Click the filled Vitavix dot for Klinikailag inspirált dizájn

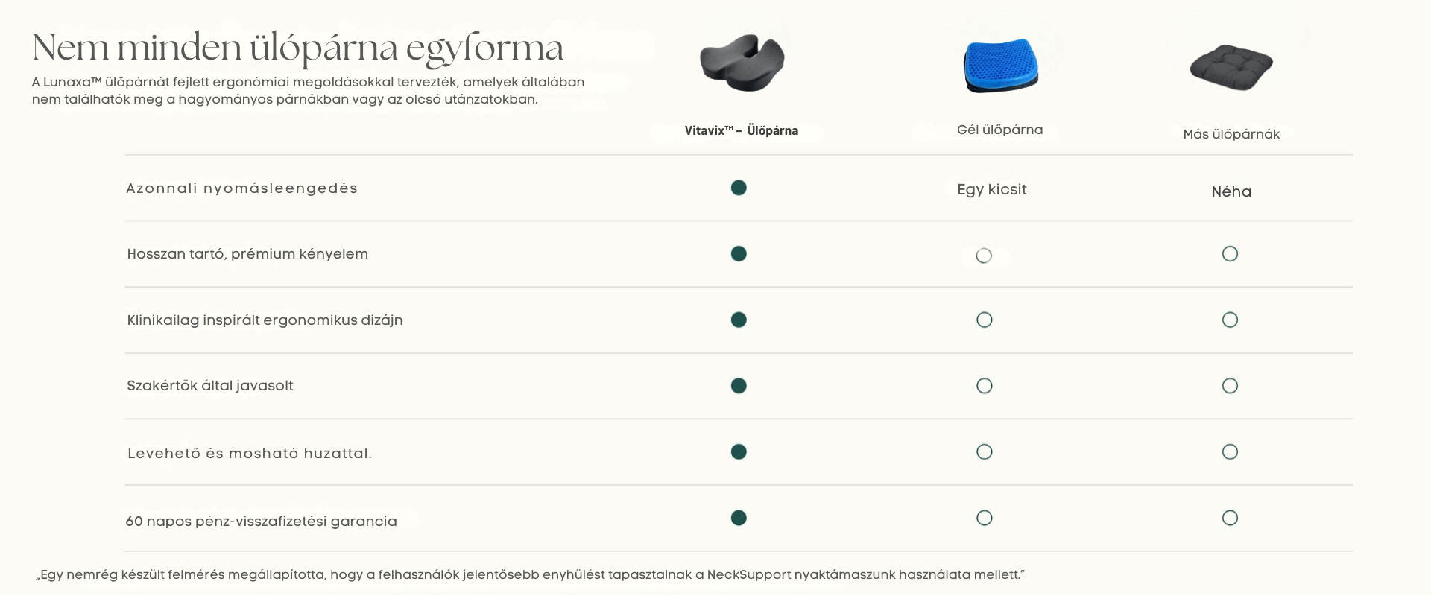pyautogui.click(x=739, y=320)
